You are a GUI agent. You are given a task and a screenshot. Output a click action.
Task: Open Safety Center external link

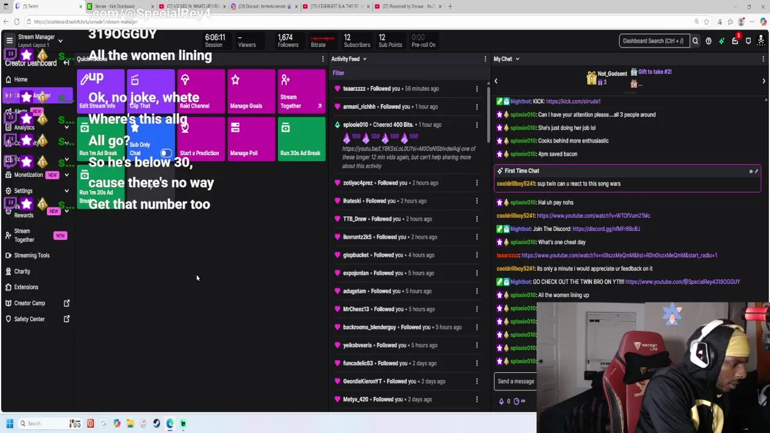pyautogui.click(x=37, y=319)
